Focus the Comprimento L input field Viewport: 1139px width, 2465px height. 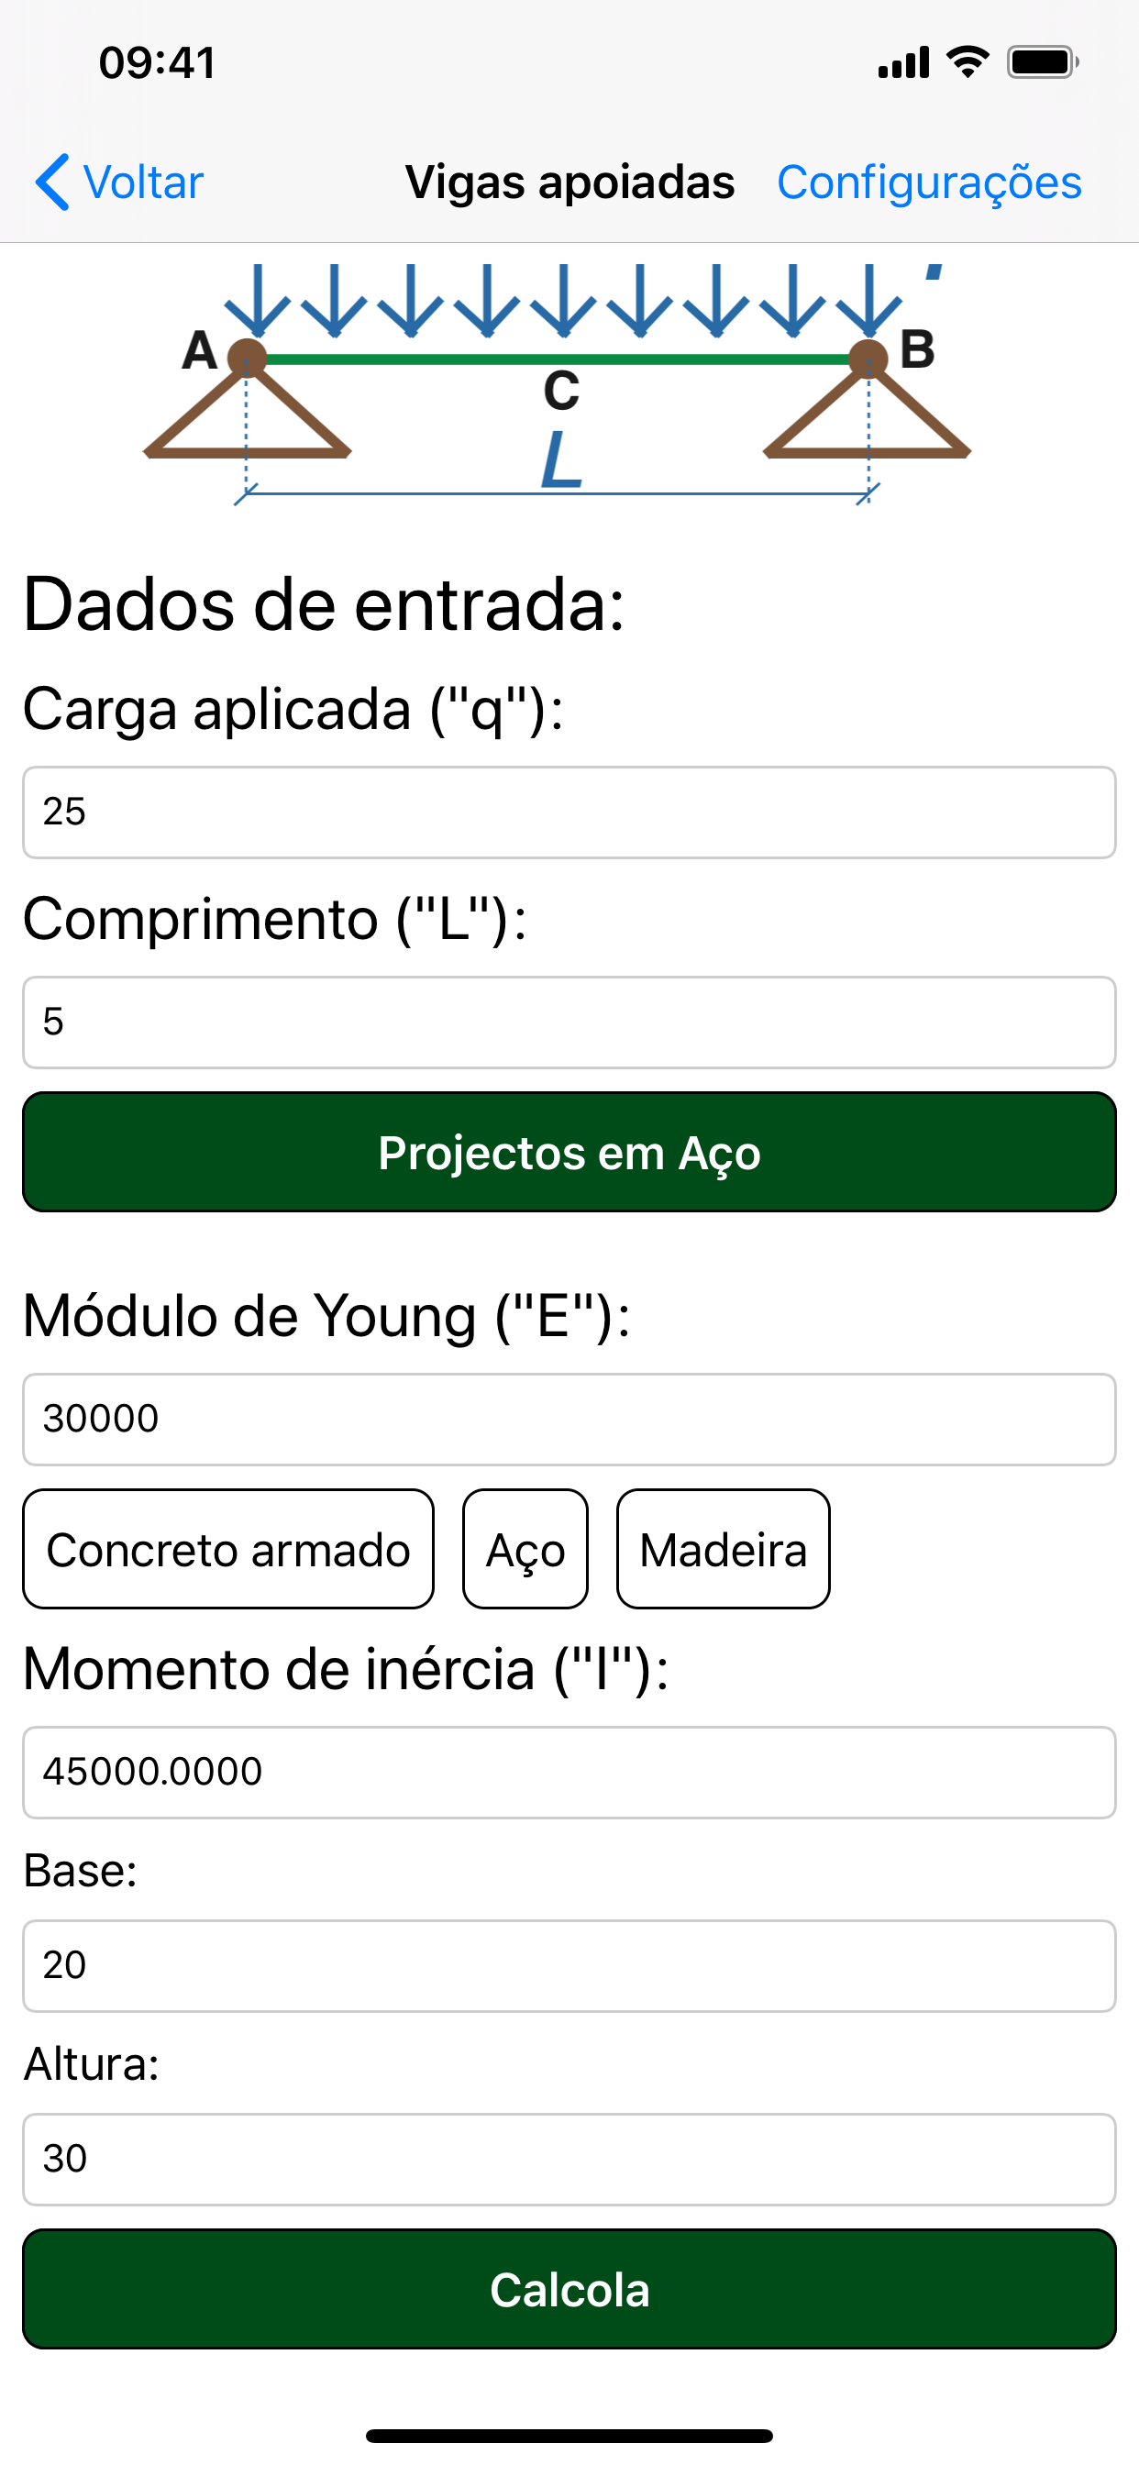[569, 1022]
